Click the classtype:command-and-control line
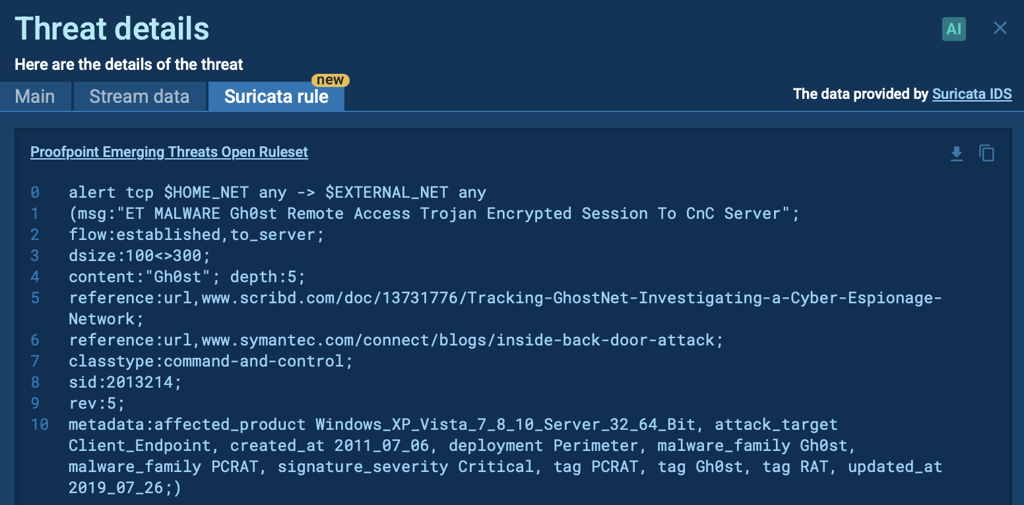This screenshot has height=505, width=1024. tap(210, 361)
